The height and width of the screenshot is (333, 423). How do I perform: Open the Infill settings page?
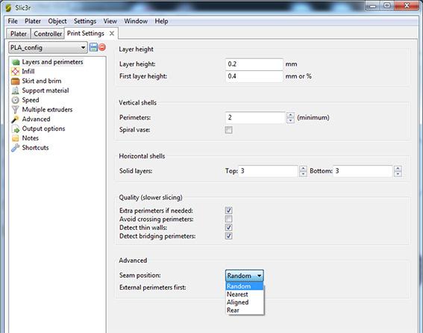point(28,72)
